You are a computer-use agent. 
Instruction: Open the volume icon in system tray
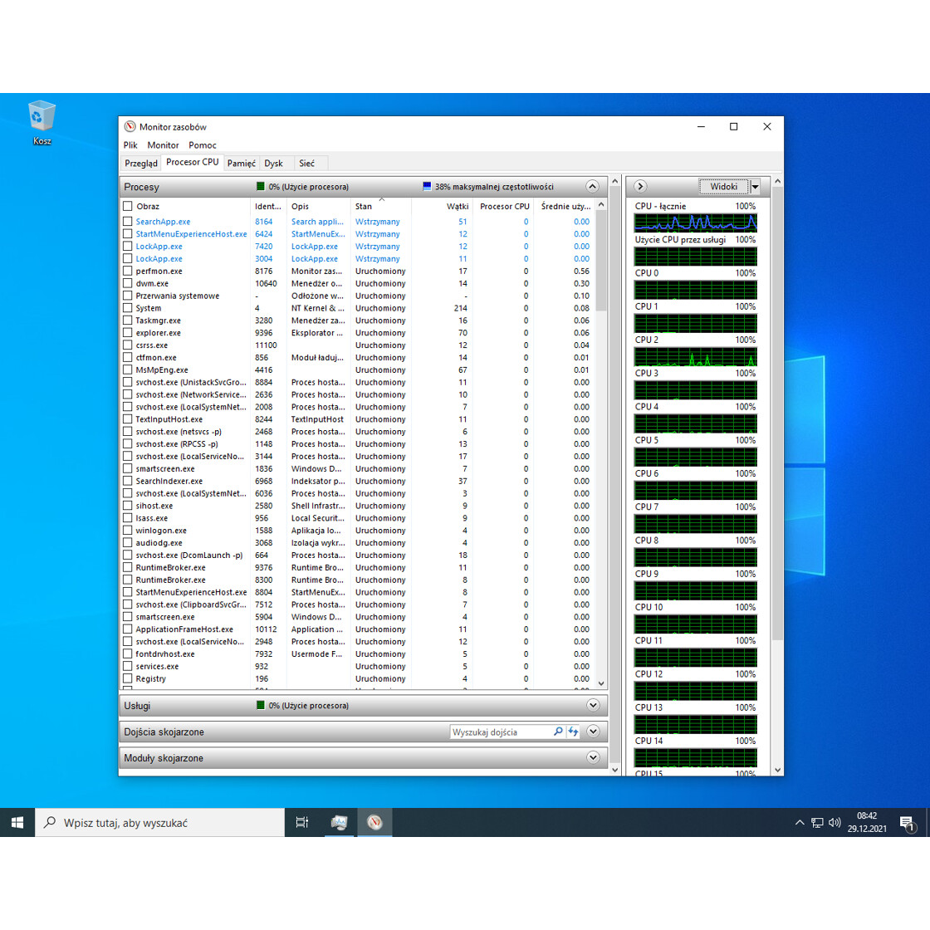coord(835,822)
